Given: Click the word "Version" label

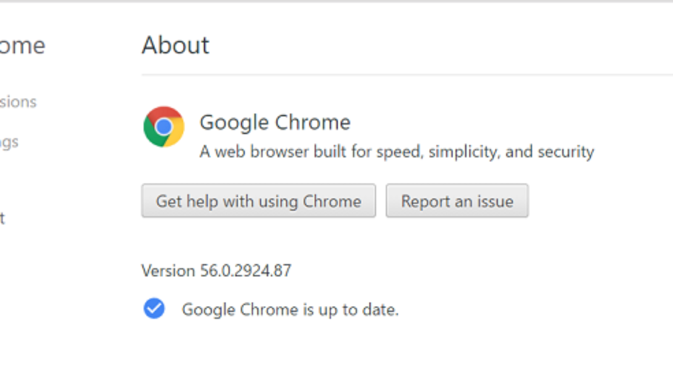Looking at the screenshot, I should coord(168,271).
